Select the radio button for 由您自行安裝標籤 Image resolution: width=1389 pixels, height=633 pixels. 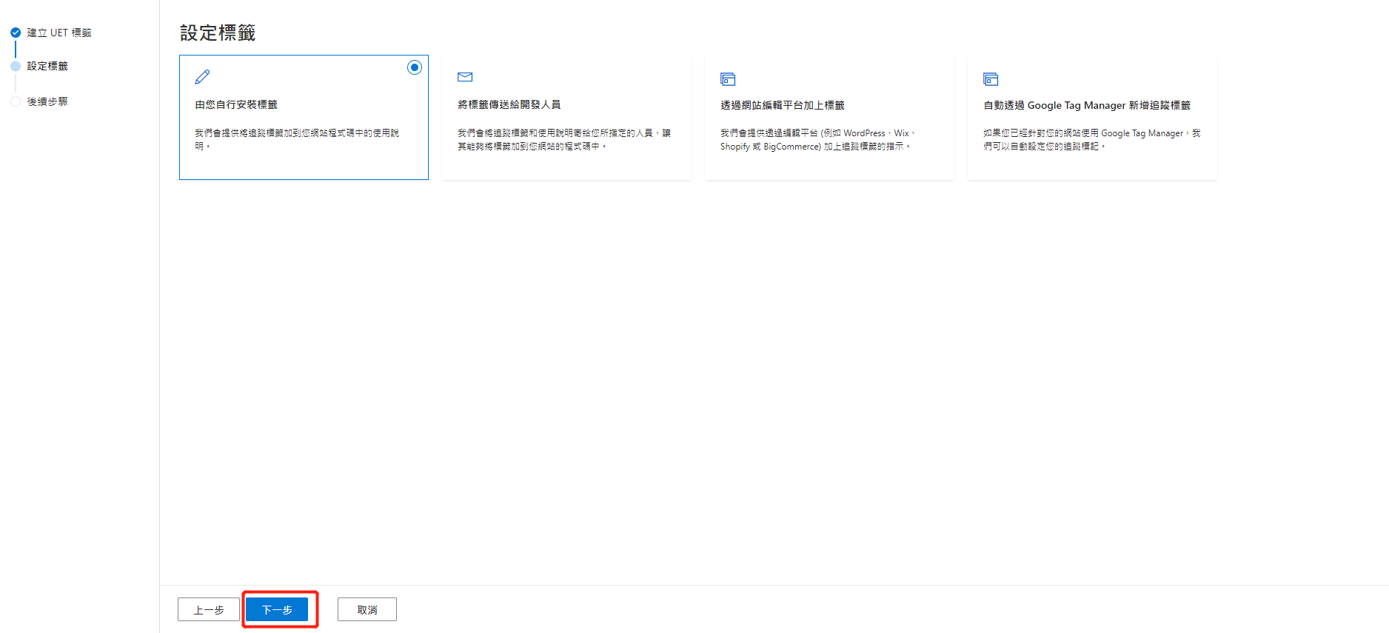tap(415, 67)
